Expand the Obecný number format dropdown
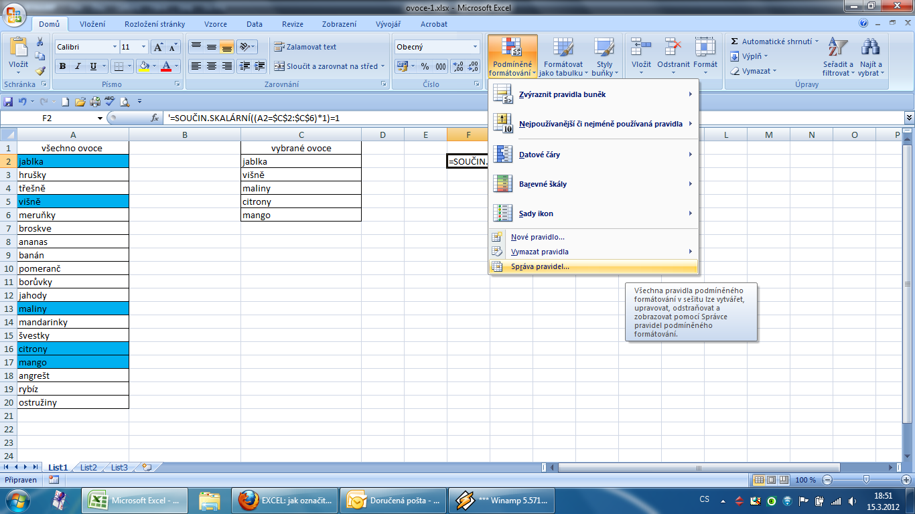 [475, 47]
